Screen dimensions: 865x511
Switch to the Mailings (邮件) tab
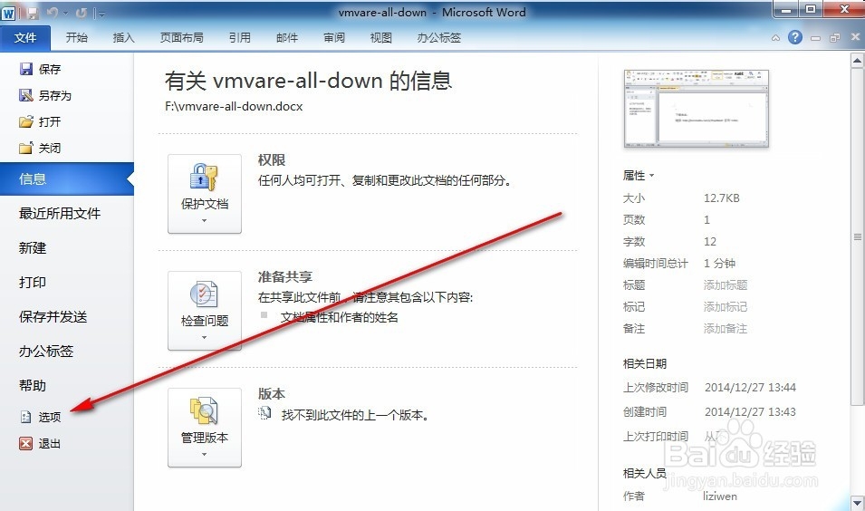tap(287, 37)
